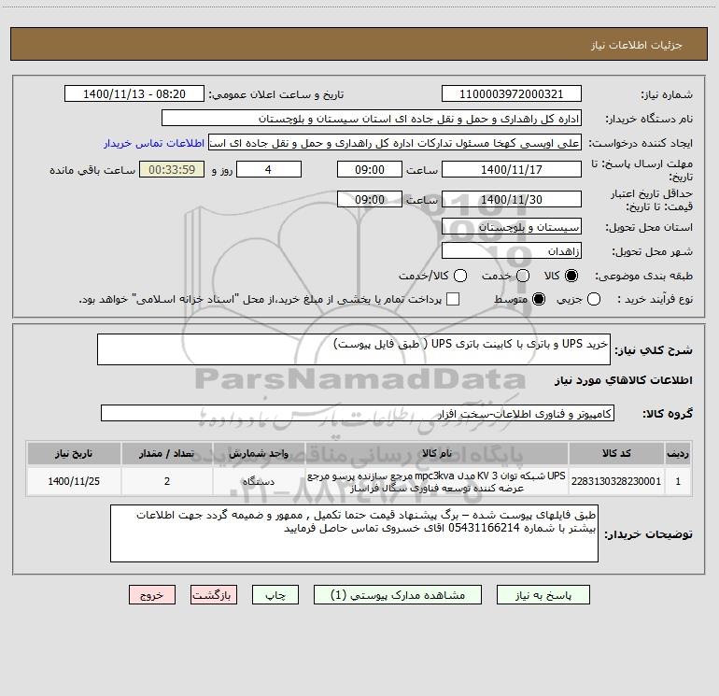Click the تعداد / مقدار column header
This screenshot has width=719, height=696.
pos(167,454)
